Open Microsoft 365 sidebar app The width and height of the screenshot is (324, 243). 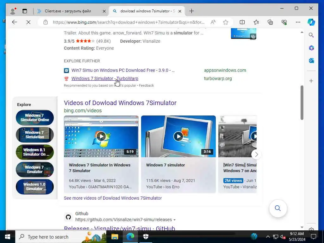311,48
